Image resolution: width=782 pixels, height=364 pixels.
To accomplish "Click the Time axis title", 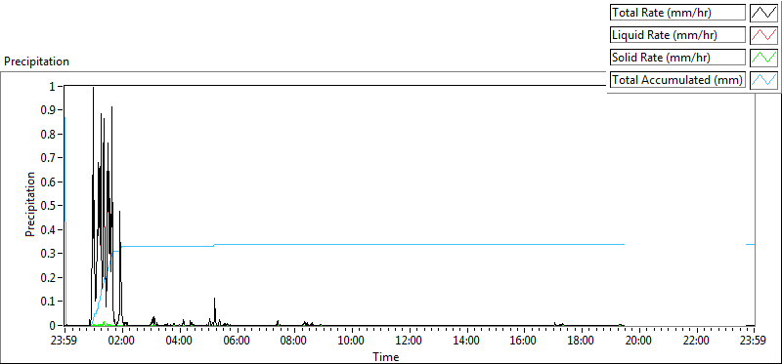I will (x=385, y=356).
